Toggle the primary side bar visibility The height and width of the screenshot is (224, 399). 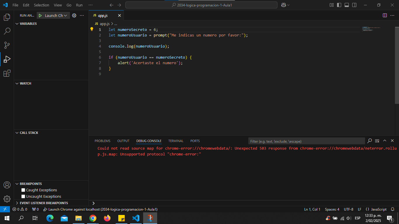(339, 5)
